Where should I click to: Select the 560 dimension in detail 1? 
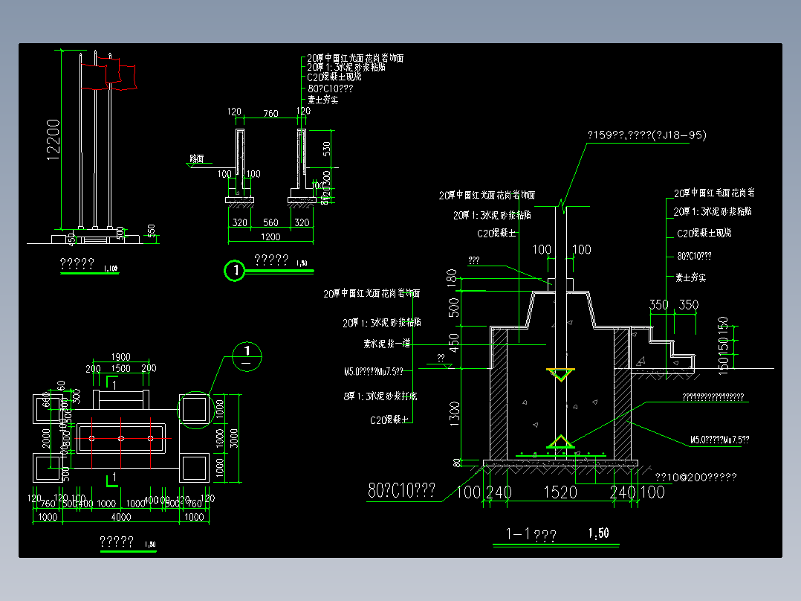pos(270,222)
